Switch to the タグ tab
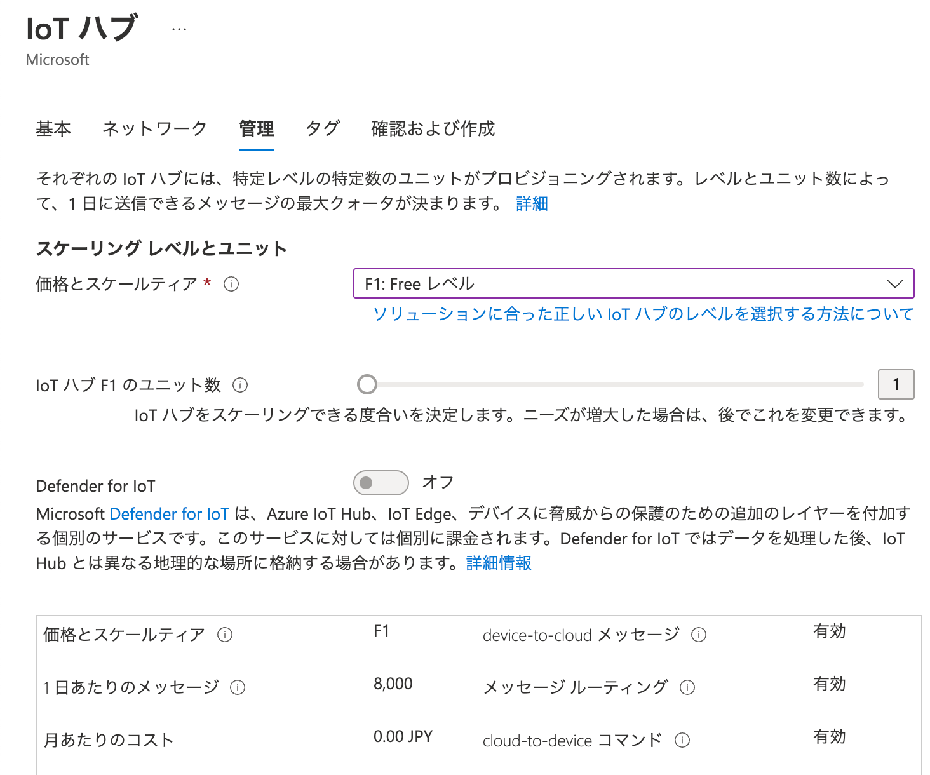The image size is (930, 775). 323,129
